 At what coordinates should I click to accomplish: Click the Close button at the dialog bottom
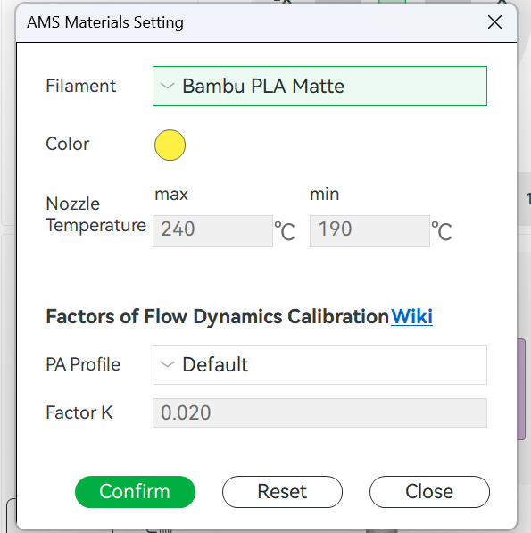point(429,492)
